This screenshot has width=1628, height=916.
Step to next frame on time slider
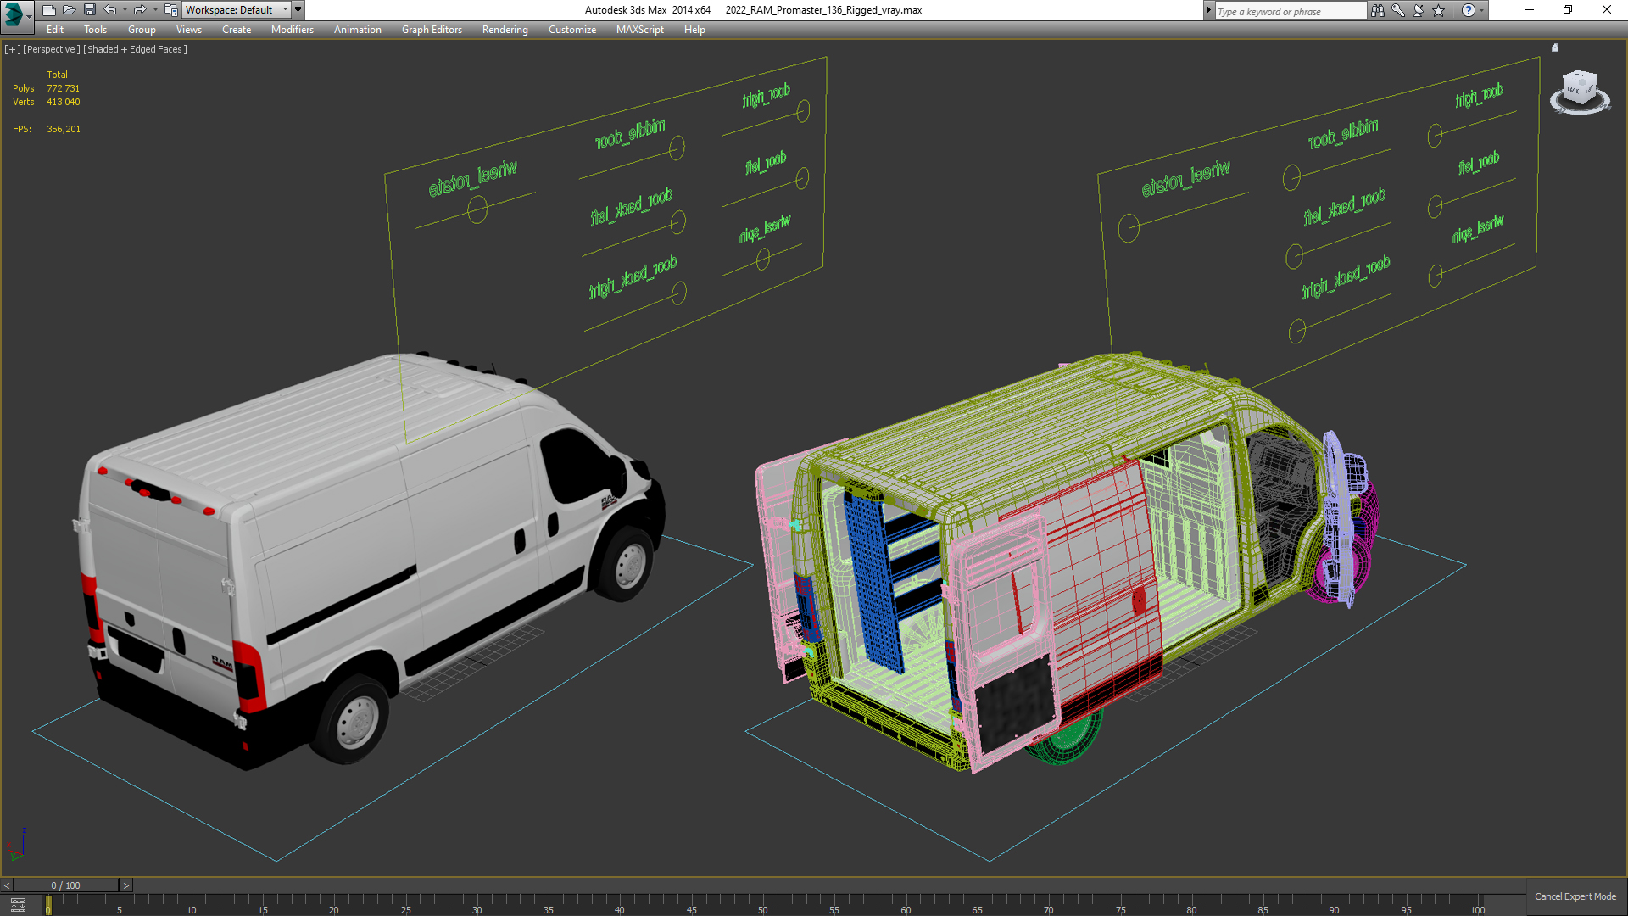pyautogui.click(x=126, y=885)
